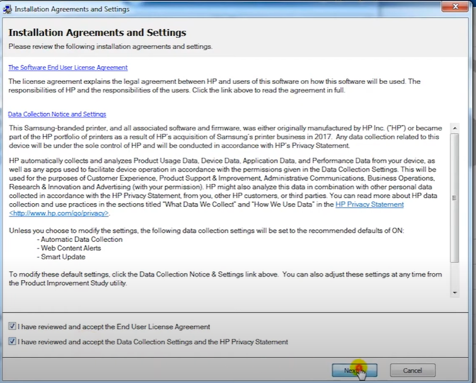This screenshot has height=383, width=476.
Task: Click the scrollbar down arrow
Action: click(x=455, y=293)
